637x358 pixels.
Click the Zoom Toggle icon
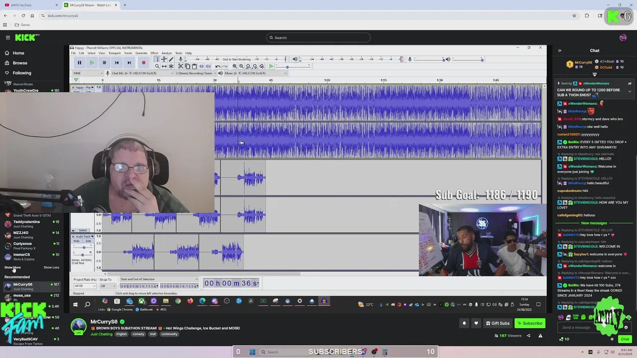pos(262,66)
